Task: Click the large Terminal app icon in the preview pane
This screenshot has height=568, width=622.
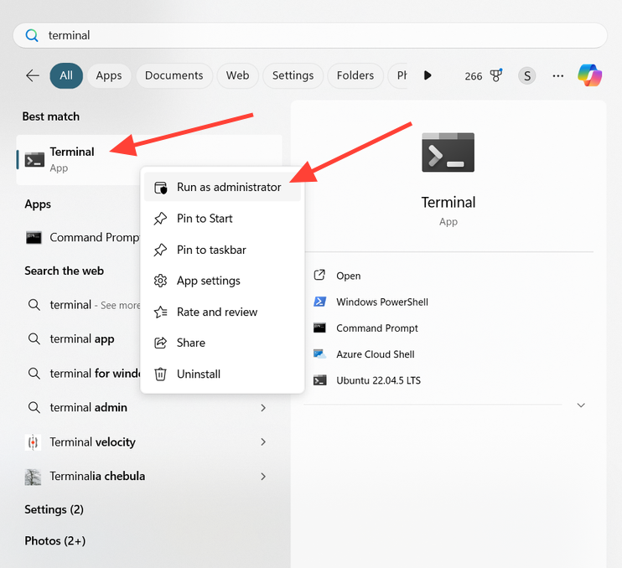Action: point(448,152)
